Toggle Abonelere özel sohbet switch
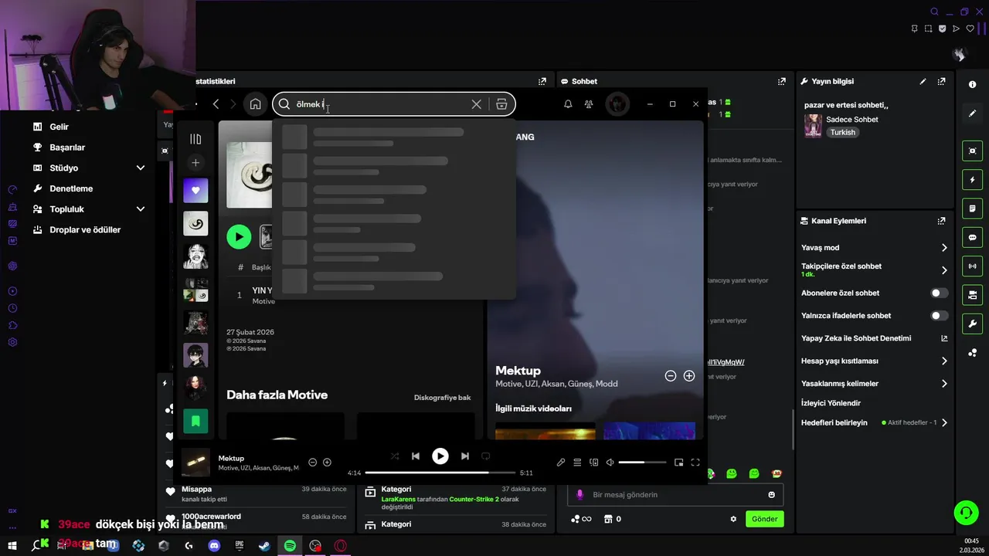The image size is (989, 556). [x=940, y=293]
